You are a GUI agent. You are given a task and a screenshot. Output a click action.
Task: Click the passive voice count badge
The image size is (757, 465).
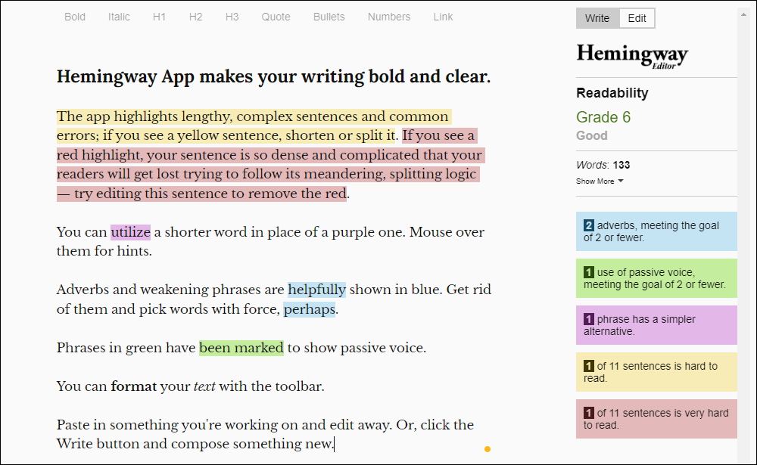(x=588, y=272)
